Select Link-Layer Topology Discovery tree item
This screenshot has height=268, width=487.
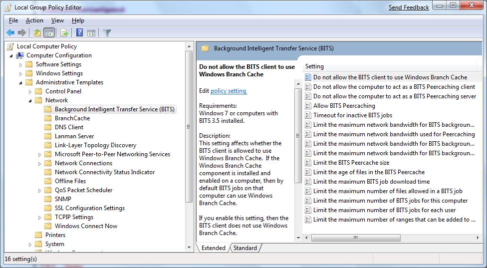(96, 145)
